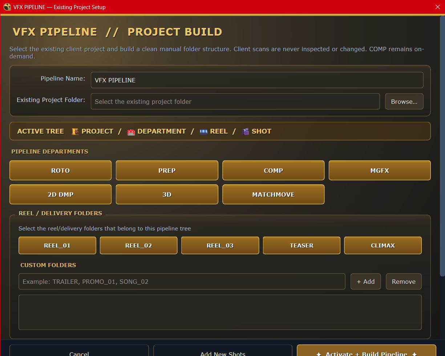Click the Remove custom folder button

coord(404,281)
